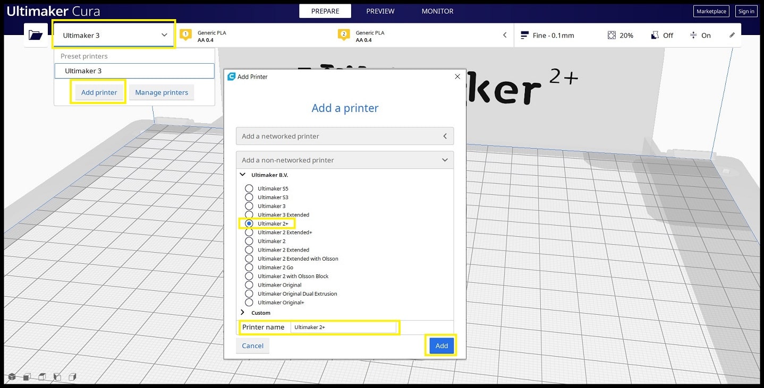Switch to the front view cube icon
Screen dimensions: 764x388
click(27, 377)
